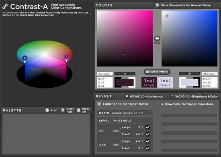Screen dimensions: 221x157
Task: Click the Print palette icon
Action: (47, 110)
